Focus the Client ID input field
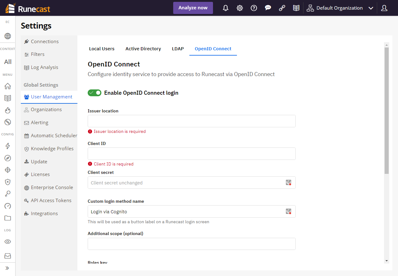The image size is (398, 276). pyautogui.click(x=192, y=154)
